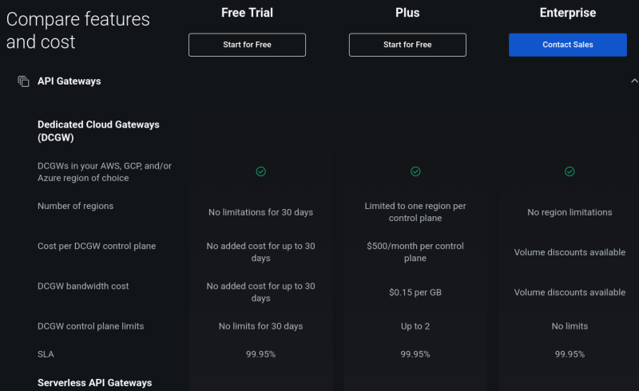The image size is (639, 391).
Task: Click the API Gateways section icon
Action: click(24, 81)
